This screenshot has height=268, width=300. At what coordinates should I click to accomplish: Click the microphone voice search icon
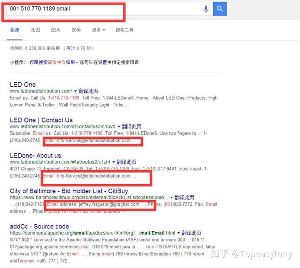tap(206, 9)
